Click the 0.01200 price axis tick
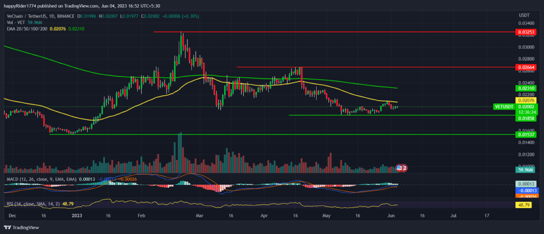The image size is (544, 234). (525, 155)
